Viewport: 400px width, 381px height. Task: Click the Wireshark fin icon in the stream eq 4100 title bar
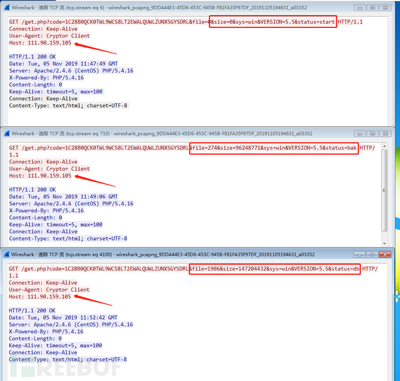(x=7, y=254)
